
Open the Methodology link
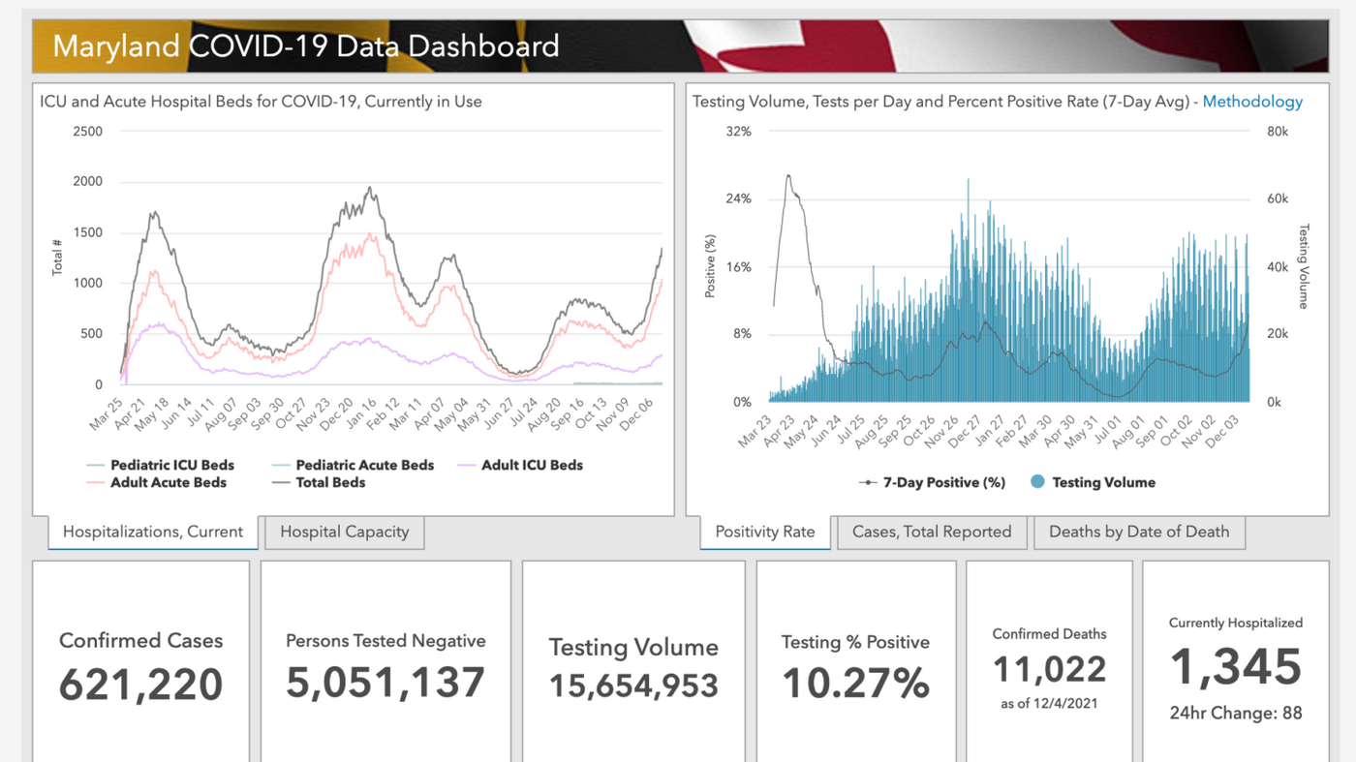[x=1252, y=101]
